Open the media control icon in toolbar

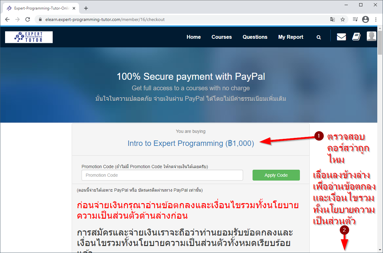tap(355, 19)
